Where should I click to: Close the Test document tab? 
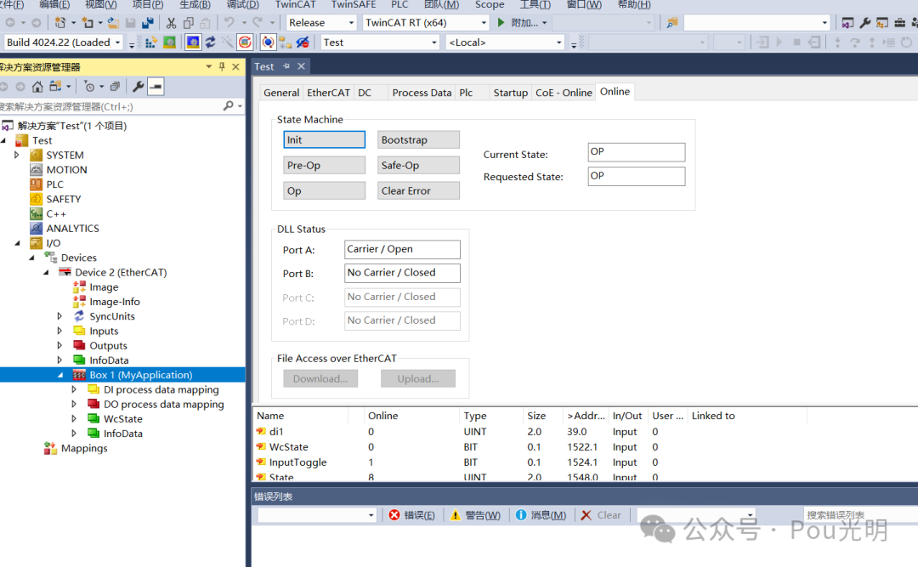point(301,66)
